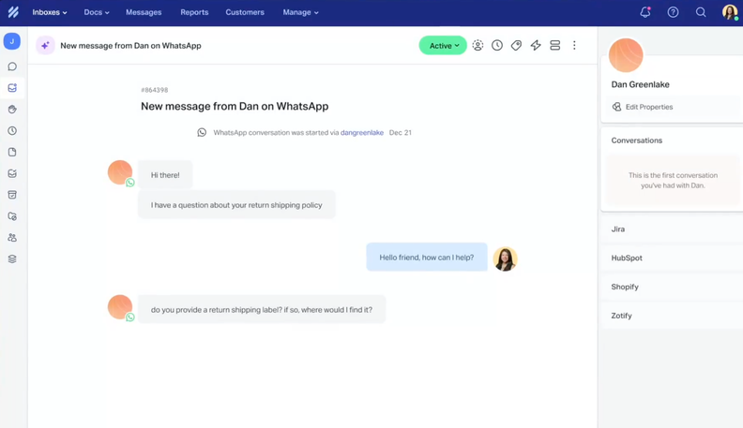
Task: Click the AI sparkle icon beside title
Action: click(45, 45)
